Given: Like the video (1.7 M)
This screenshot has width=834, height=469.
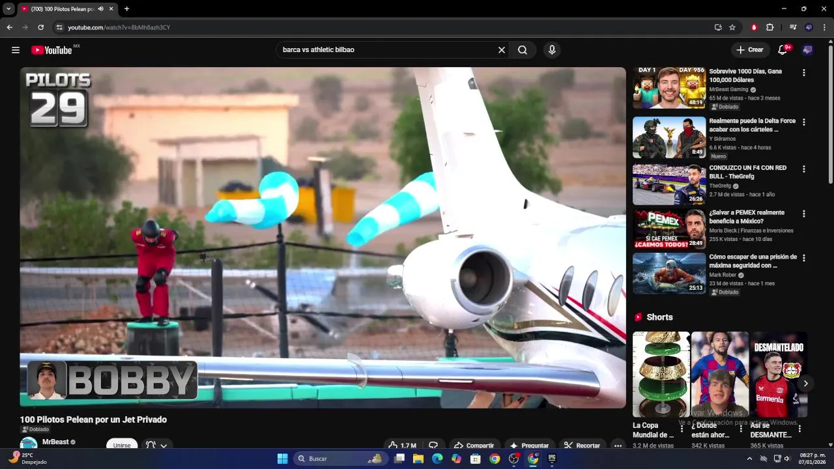Looking at the screenshot, I should point(402,446).
